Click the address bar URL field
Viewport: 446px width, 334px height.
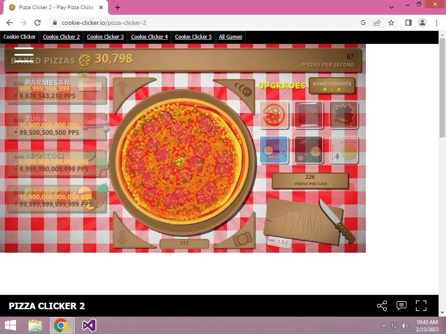pyautogui.click(x=205, y=23)
